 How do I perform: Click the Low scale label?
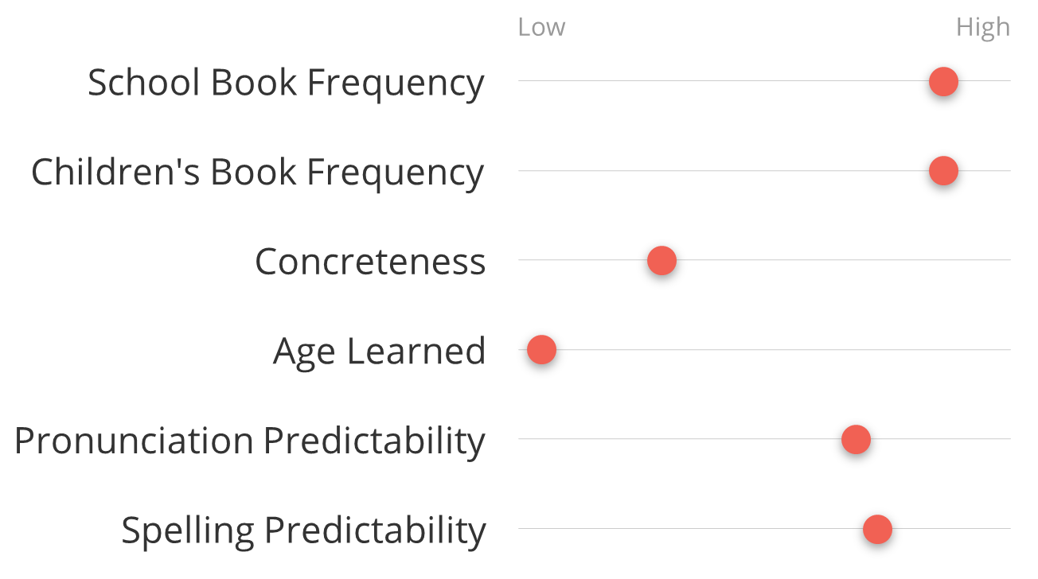541,27
